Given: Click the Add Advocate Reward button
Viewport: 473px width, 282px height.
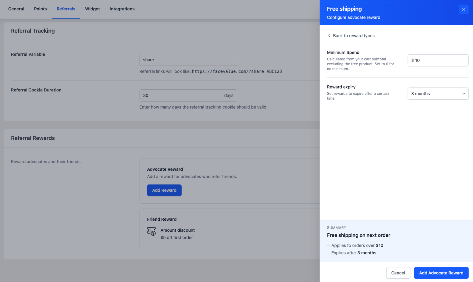Looking at the screenshot, I should coord(441,273).
